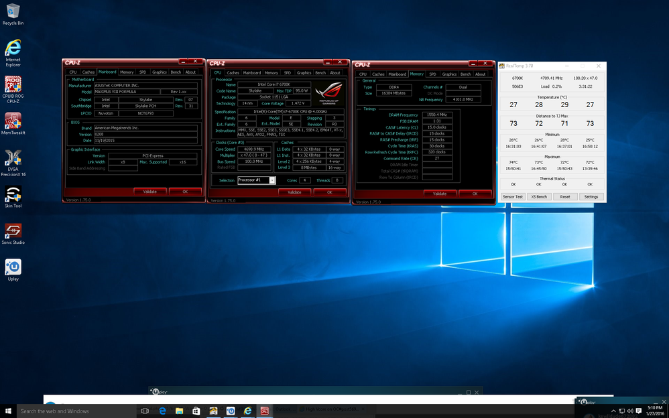Viewport: 669px width, 418px height.
Task: Open Task View from the taskbar
Action: [145, 411]
